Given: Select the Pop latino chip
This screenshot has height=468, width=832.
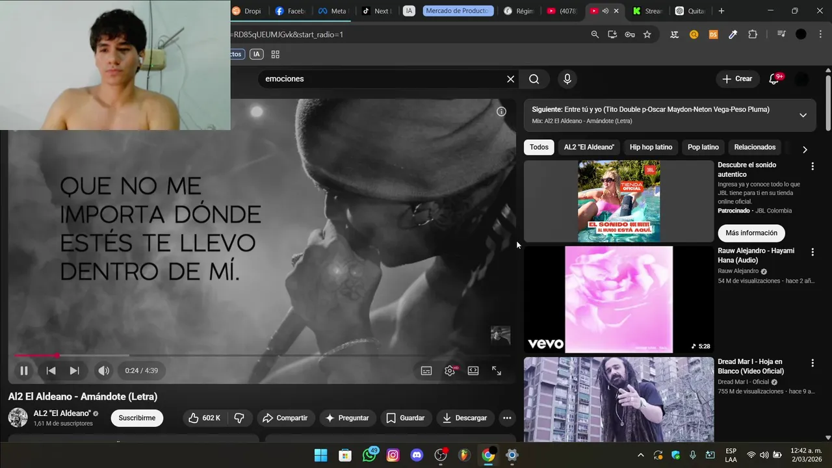Looking at the screenshot, I should coord(703,148).
